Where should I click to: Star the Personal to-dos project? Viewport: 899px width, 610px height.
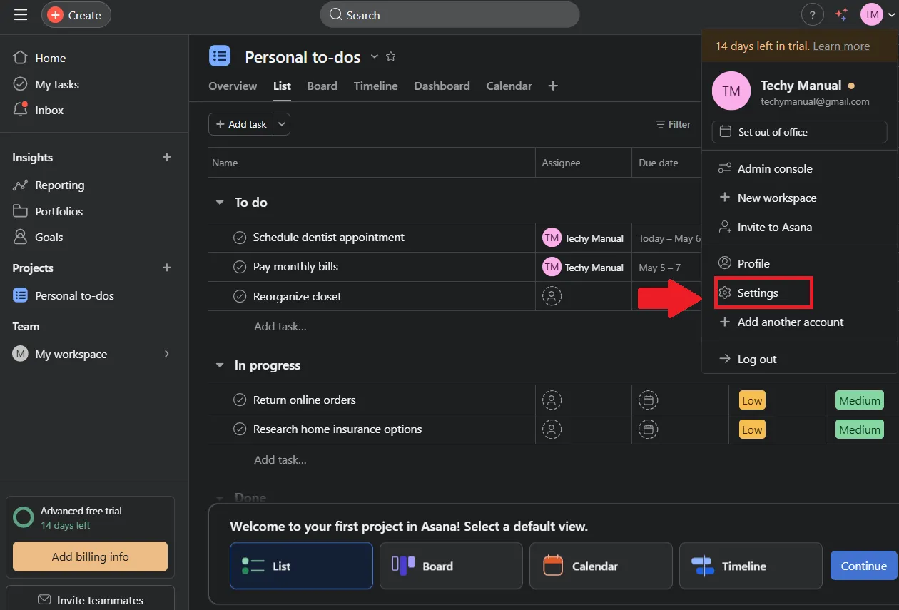(391, 56)
